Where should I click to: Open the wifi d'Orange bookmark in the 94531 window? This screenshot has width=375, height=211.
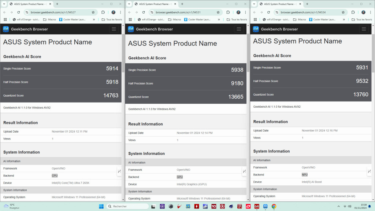[x=151, y=20]
